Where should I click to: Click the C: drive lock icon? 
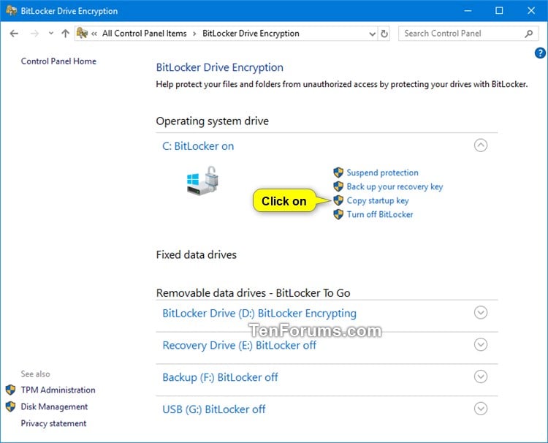click(x=202, y=181)
